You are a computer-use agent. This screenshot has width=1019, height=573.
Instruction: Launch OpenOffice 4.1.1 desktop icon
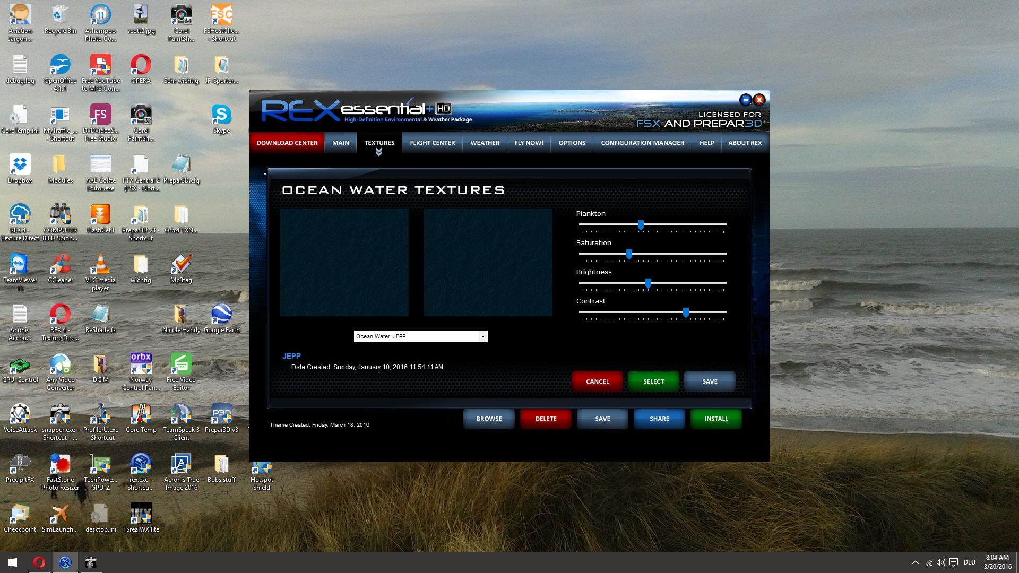61,73
